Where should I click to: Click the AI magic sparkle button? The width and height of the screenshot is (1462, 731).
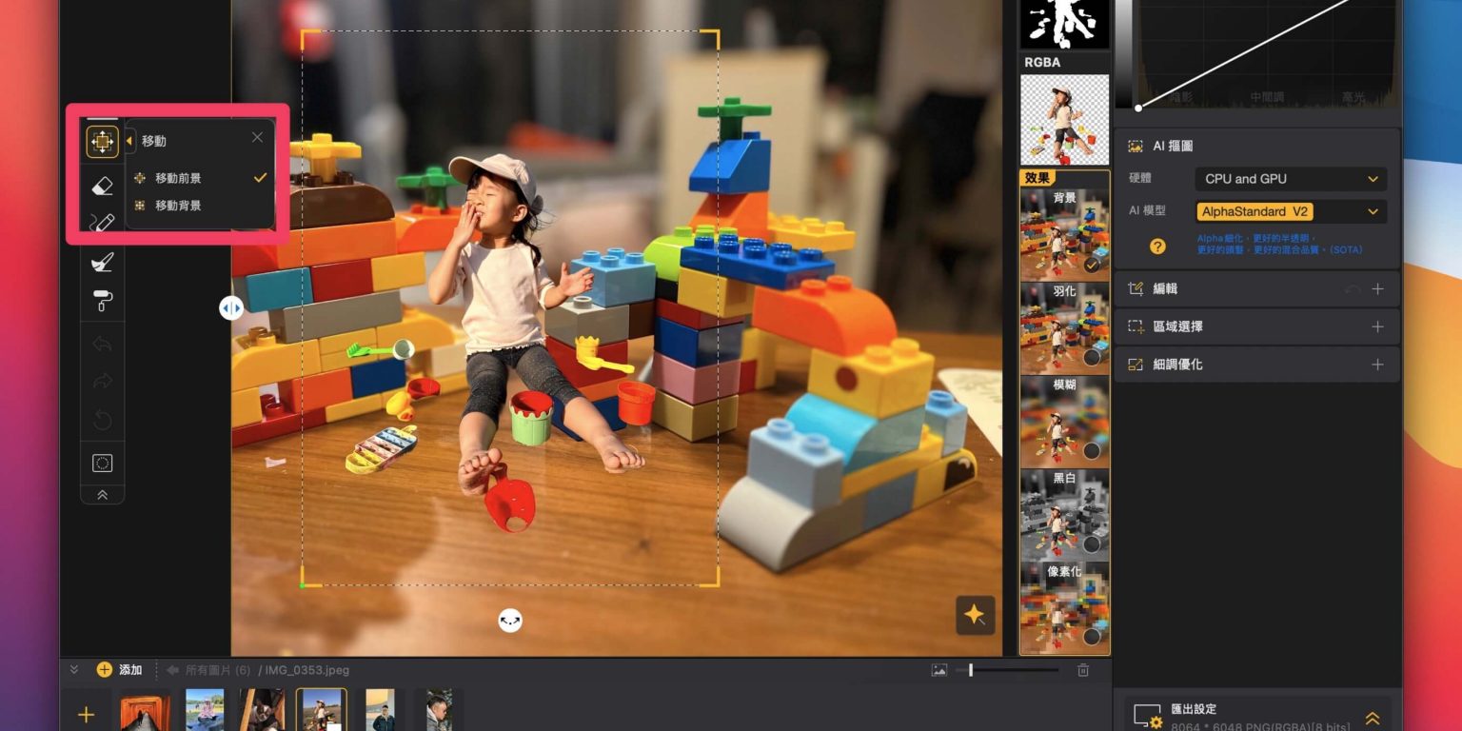pyautogui.click(x=975, y=615)
